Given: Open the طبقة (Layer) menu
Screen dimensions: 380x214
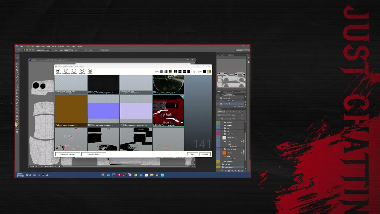Looking at the screenshot, I should point(38,46).
